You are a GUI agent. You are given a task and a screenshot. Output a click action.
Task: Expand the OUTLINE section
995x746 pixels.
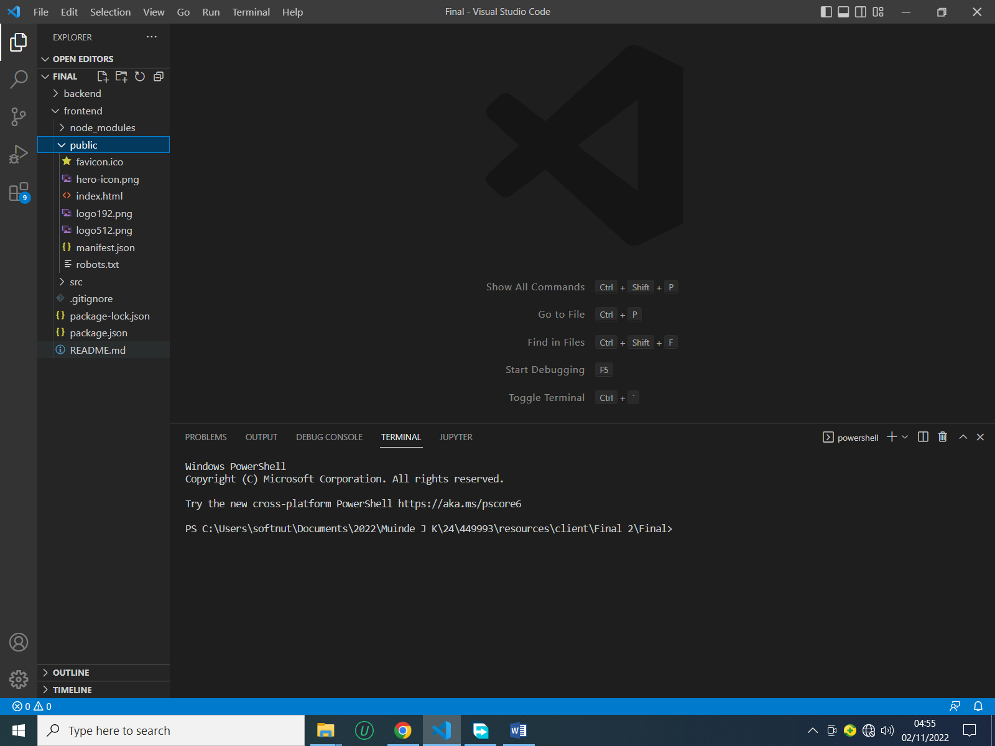point(71,673)
